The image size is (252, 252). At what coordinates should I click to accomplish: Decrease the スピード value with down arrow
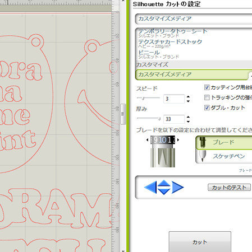click(188, 101)
